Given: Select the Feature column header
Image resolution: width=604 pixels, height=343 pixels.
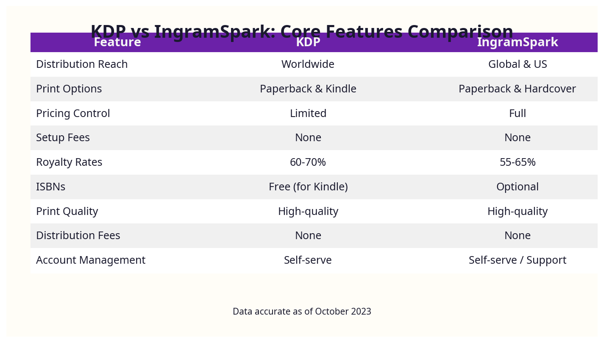Looking at the screenshot, I should [117, 42].
